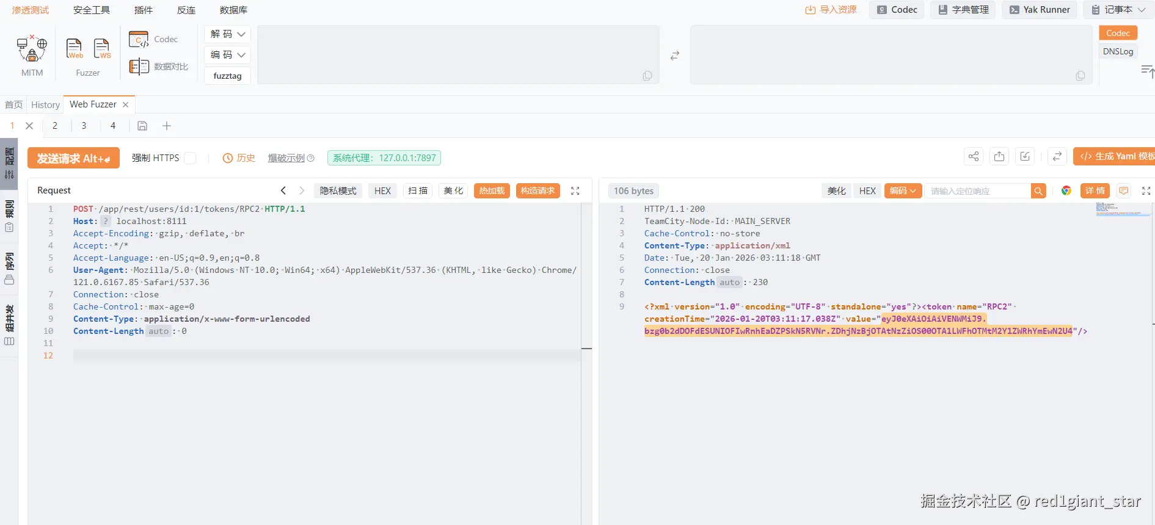
Task: Click the 请输入定位响应 search field
Action: tap(977, 191)
